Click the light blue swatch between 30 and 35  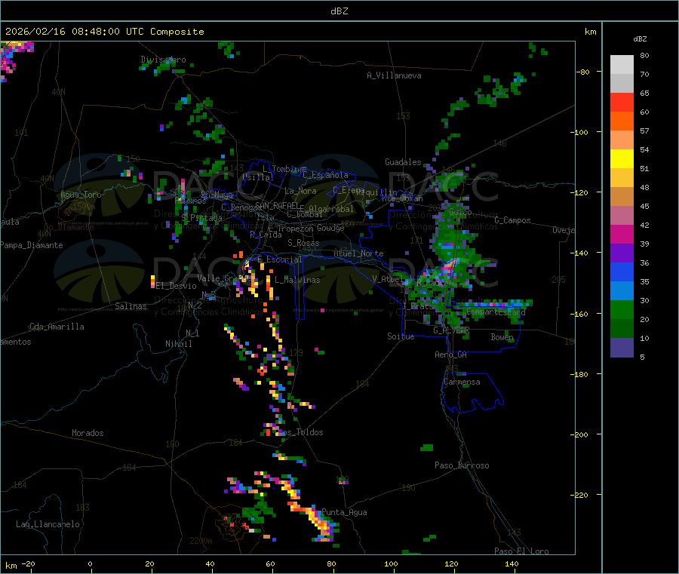coord(622,291)
